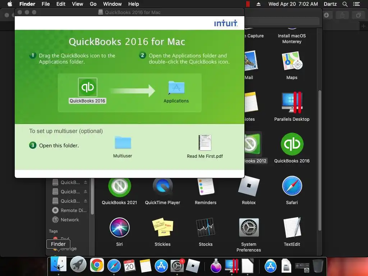Click the tab overview button in the background toolbar
Image resolution: width=368 pixels, height=276 pixels.
(x=358, y=15)
